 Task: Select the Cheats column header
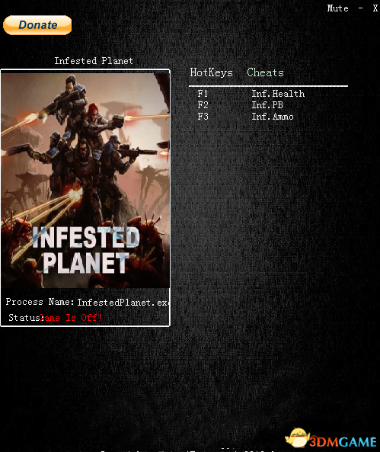pyautogui.click(x=265, y=72)
